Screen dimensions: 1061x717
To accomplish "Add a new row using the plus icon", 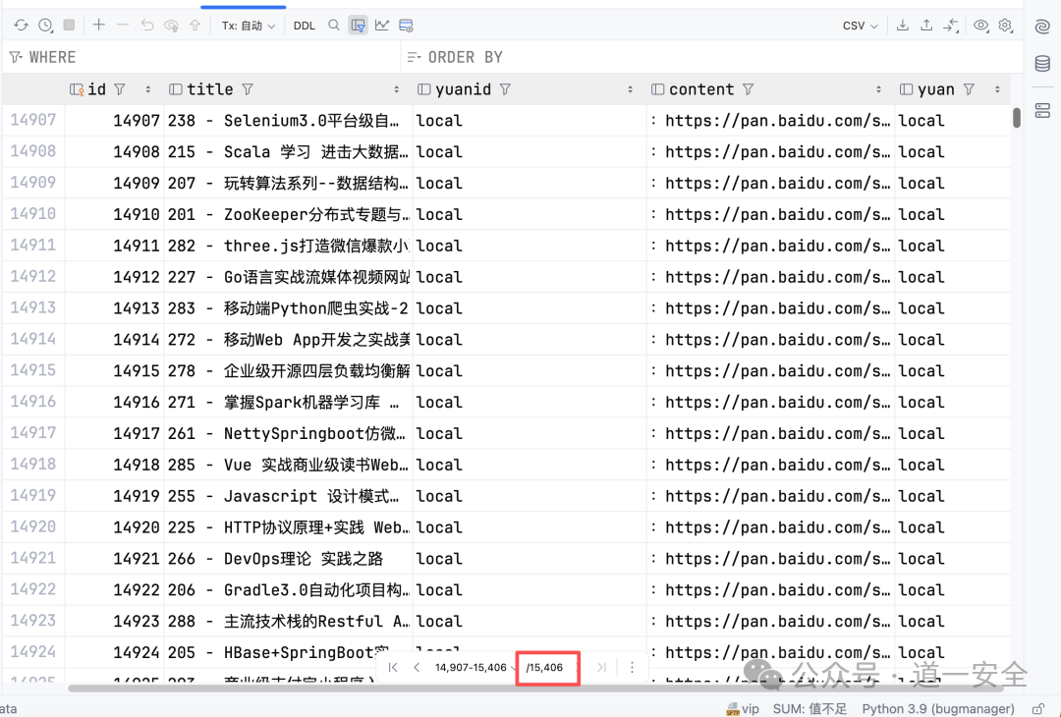I will click(x=97, y=25).
